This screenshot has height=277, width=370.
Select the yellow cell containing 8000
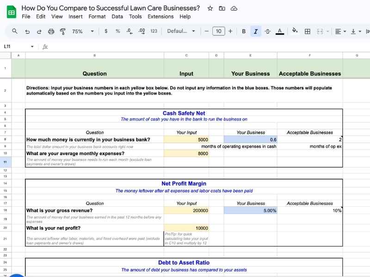[x=186, y=154]
